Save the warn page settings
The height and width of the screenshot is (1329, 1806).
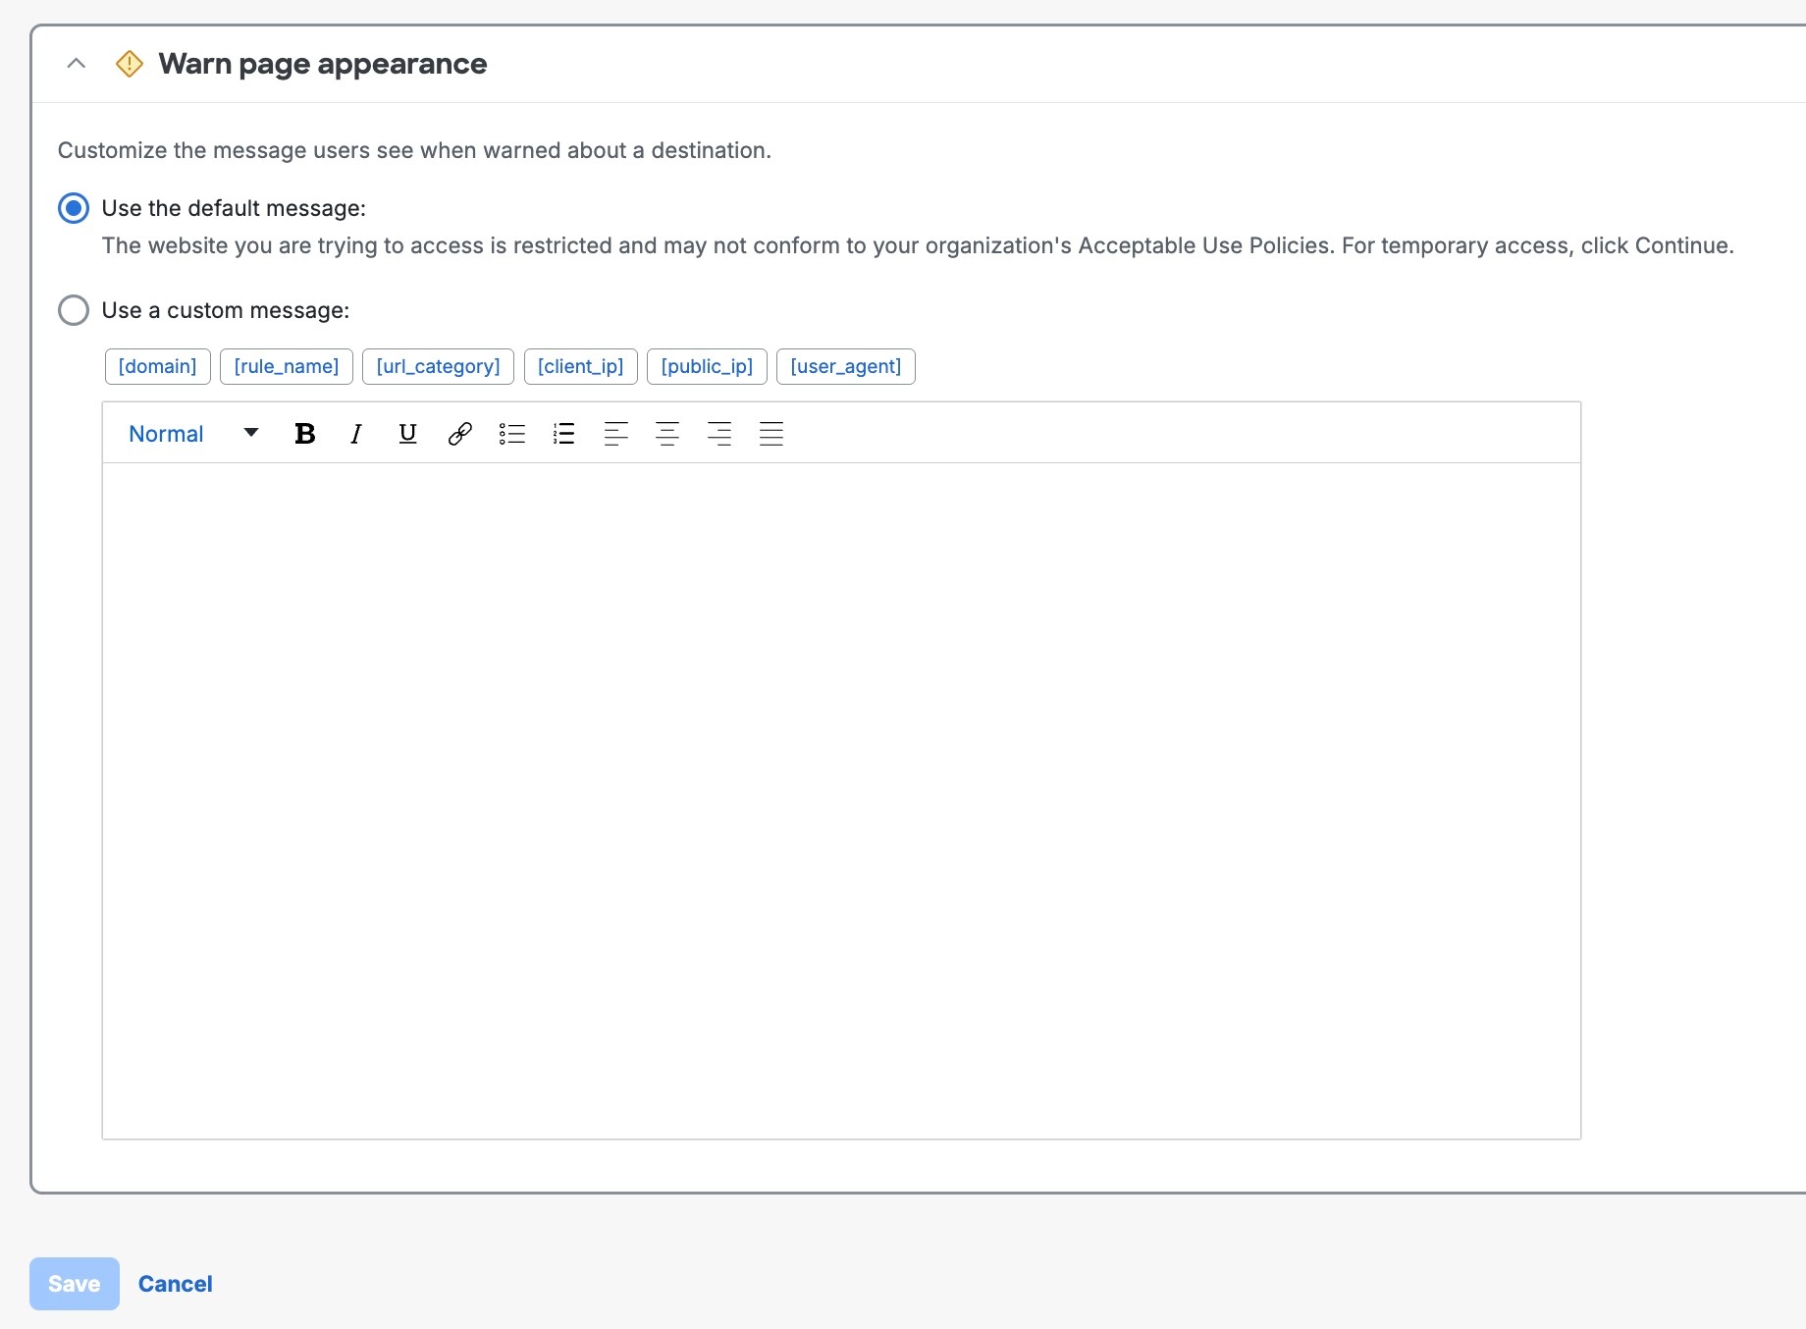tap(75, 1284)
